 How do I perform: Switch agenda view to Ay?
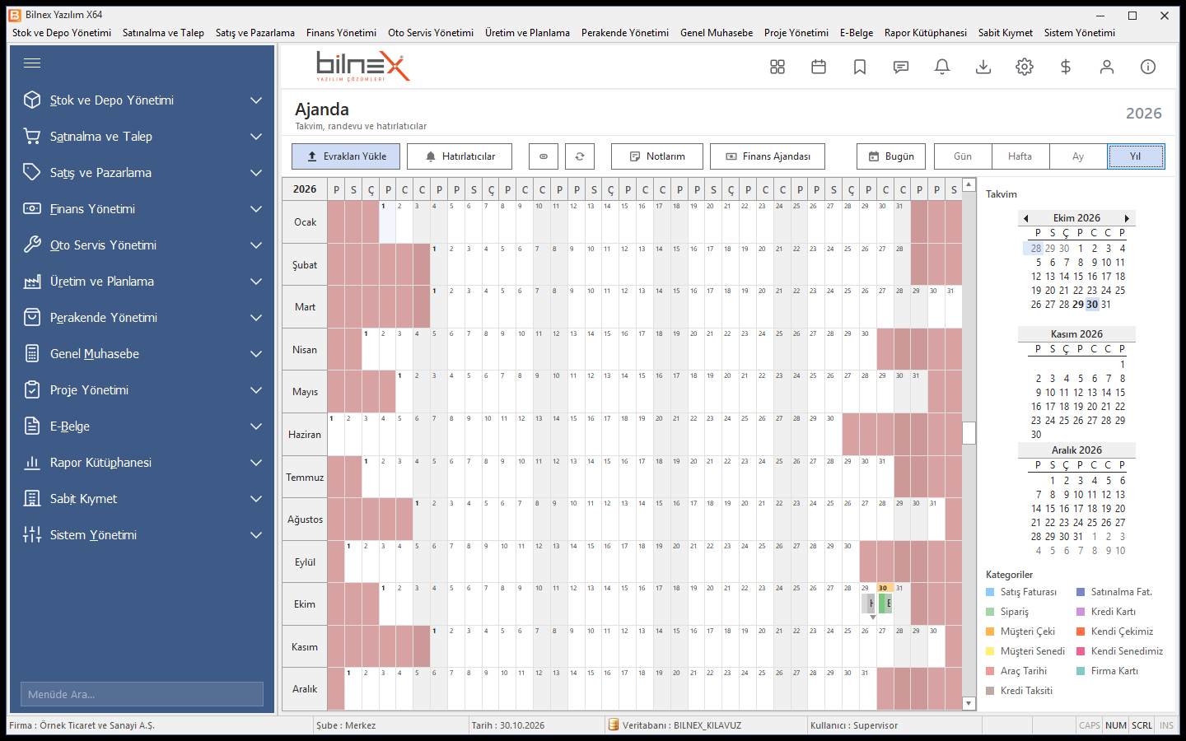coord(1078,156)
